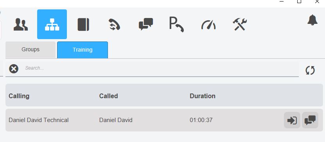Click the Duration column header
The image size is (325, 142).
(x=203, y=96)
